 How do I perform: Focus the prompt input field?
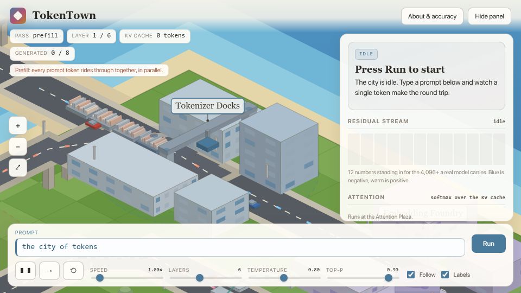click(240, 247)
